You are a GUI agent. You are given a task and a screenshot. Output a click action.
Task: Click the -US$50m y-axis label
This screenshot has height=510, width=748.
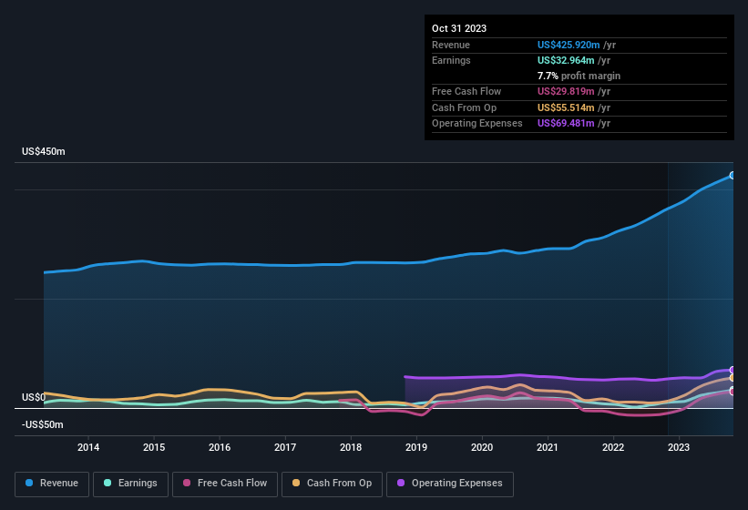(44, 424)
